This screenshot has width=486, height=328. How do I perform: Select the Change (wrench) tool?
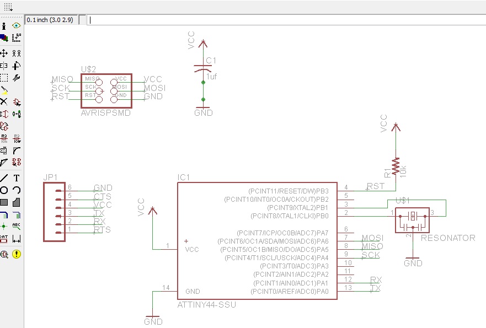pos(17,78)
